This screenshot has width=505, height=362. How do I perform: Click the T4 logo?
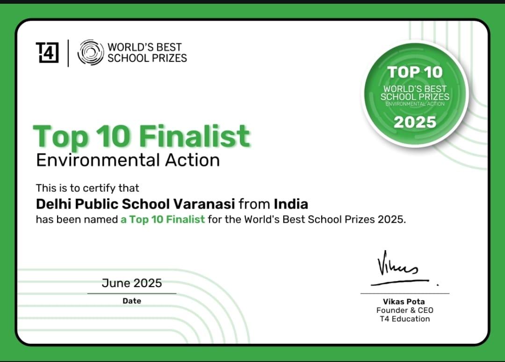pos(47,52)
